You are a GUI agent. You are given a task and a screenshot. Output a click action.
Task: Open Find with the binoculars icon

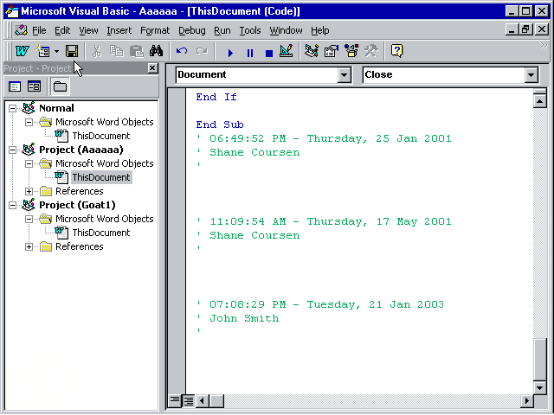tap(156, 51)
